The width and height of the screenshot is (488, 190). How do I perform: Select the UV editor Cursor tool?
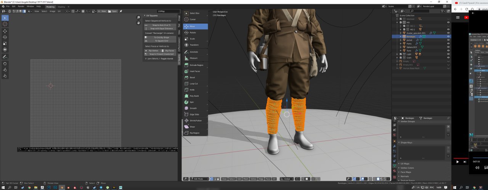5,24
